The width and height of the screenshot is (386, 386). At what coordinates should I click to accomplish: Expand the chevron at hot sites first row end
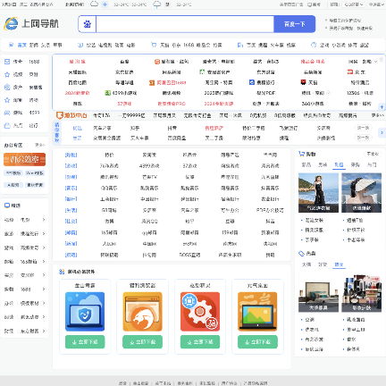pos(375,62)
